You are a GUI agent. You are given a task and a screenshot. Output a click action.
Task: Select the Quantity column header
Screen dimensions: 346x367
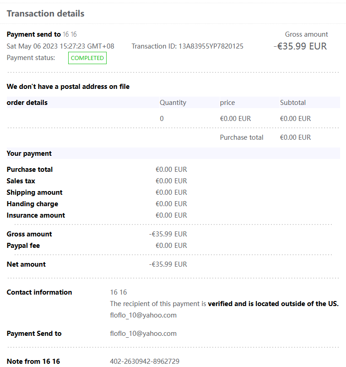[173, 103]
